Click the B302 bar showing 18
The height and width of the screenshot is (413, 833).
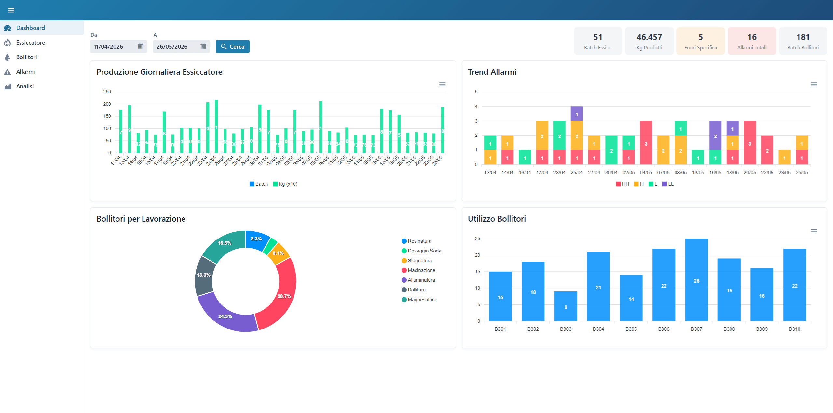[533, 291]
